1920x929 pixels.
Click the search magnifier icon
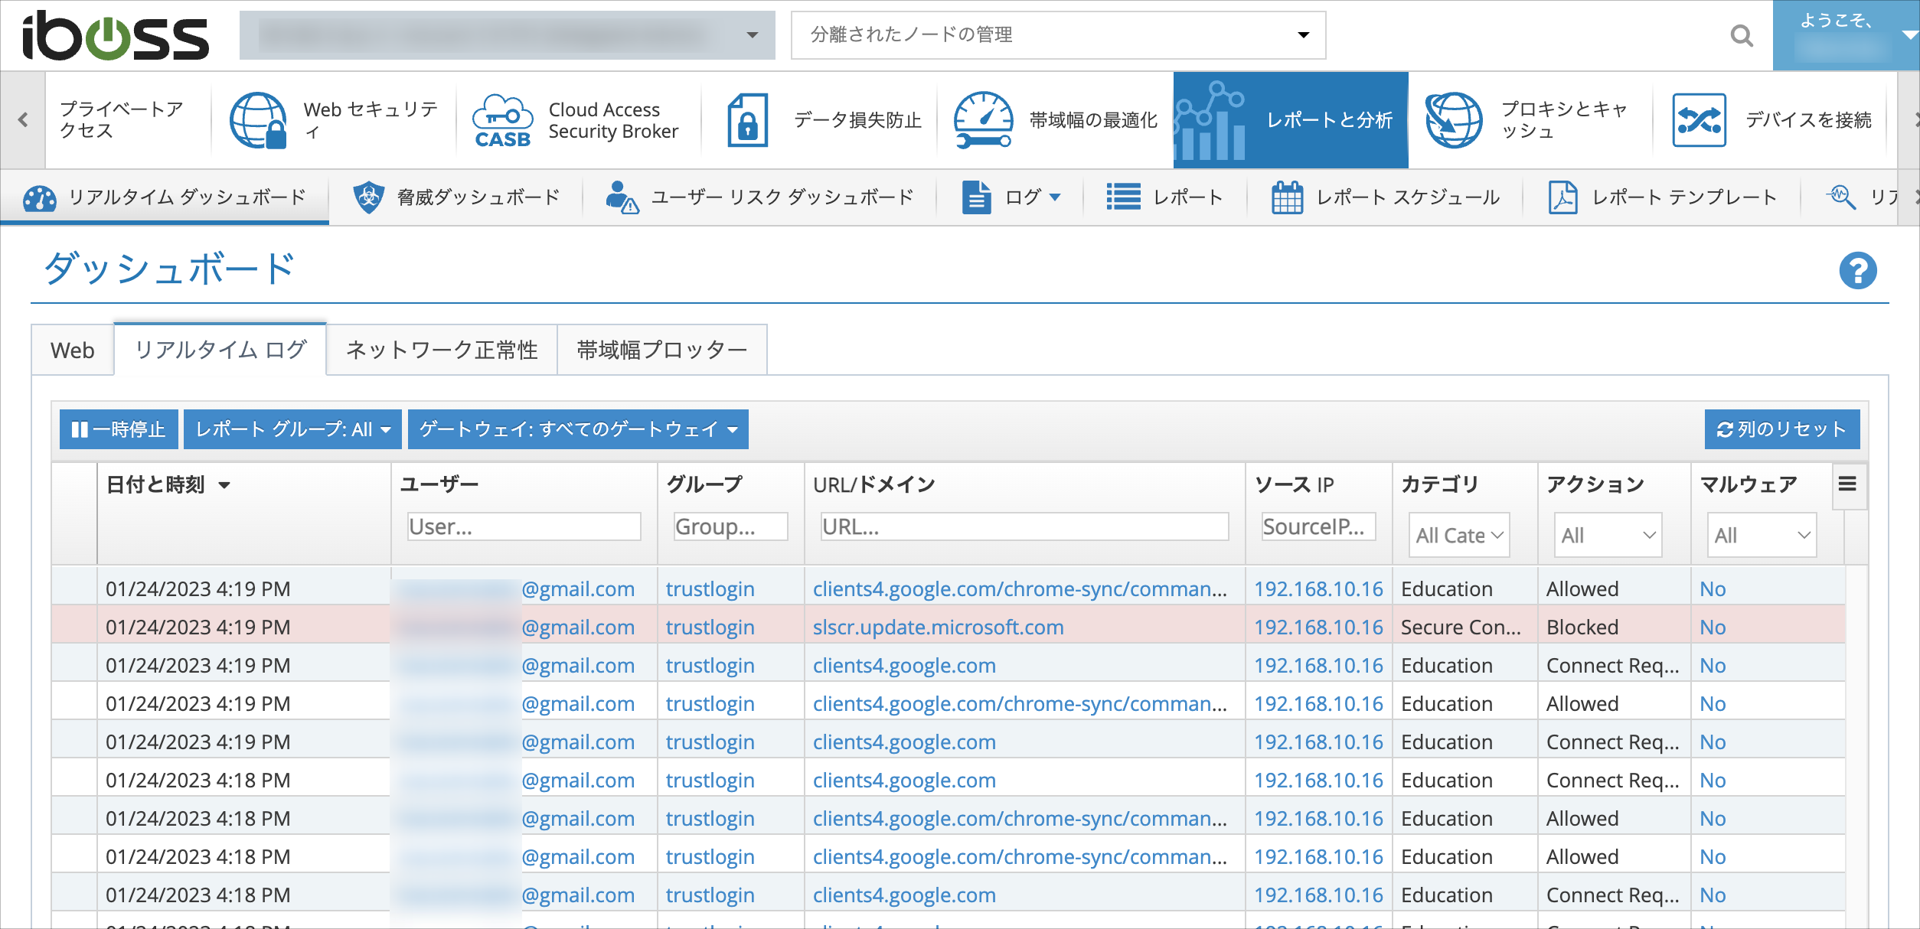tap(1742, 35)
